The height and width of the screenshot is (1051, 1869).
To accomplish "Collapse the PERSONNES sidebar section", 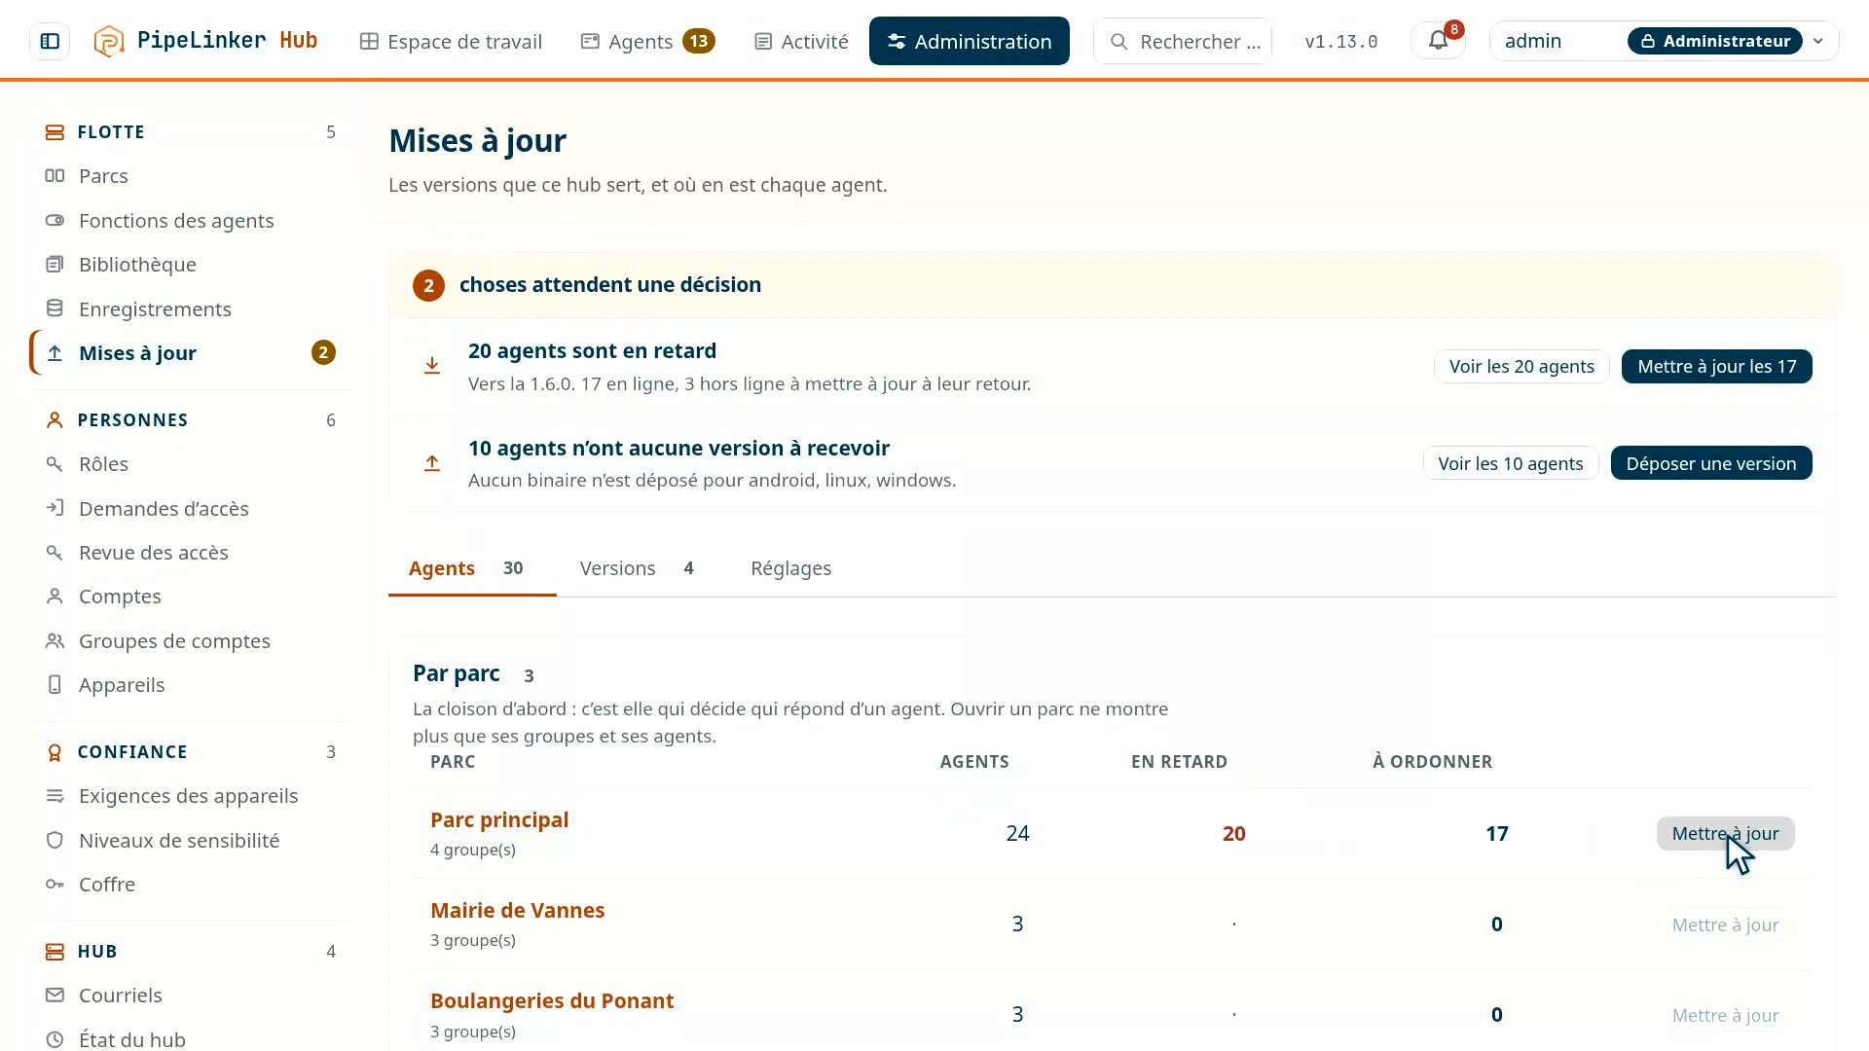I will coord(191,420).
